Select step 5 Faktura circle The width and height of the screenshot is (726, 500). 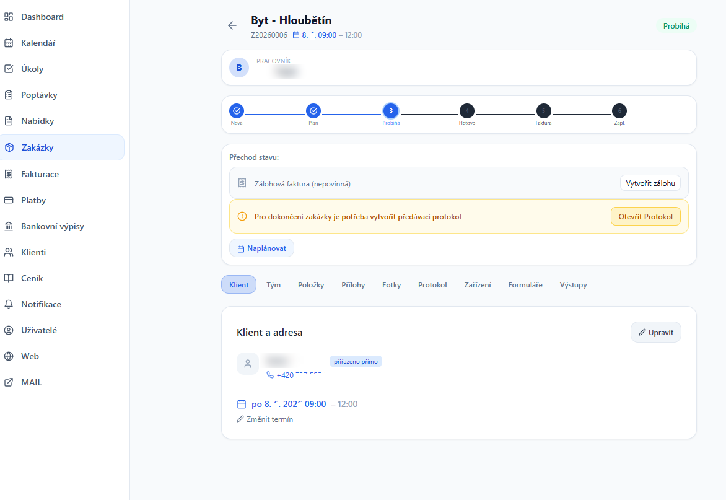(x=544, y=111)
